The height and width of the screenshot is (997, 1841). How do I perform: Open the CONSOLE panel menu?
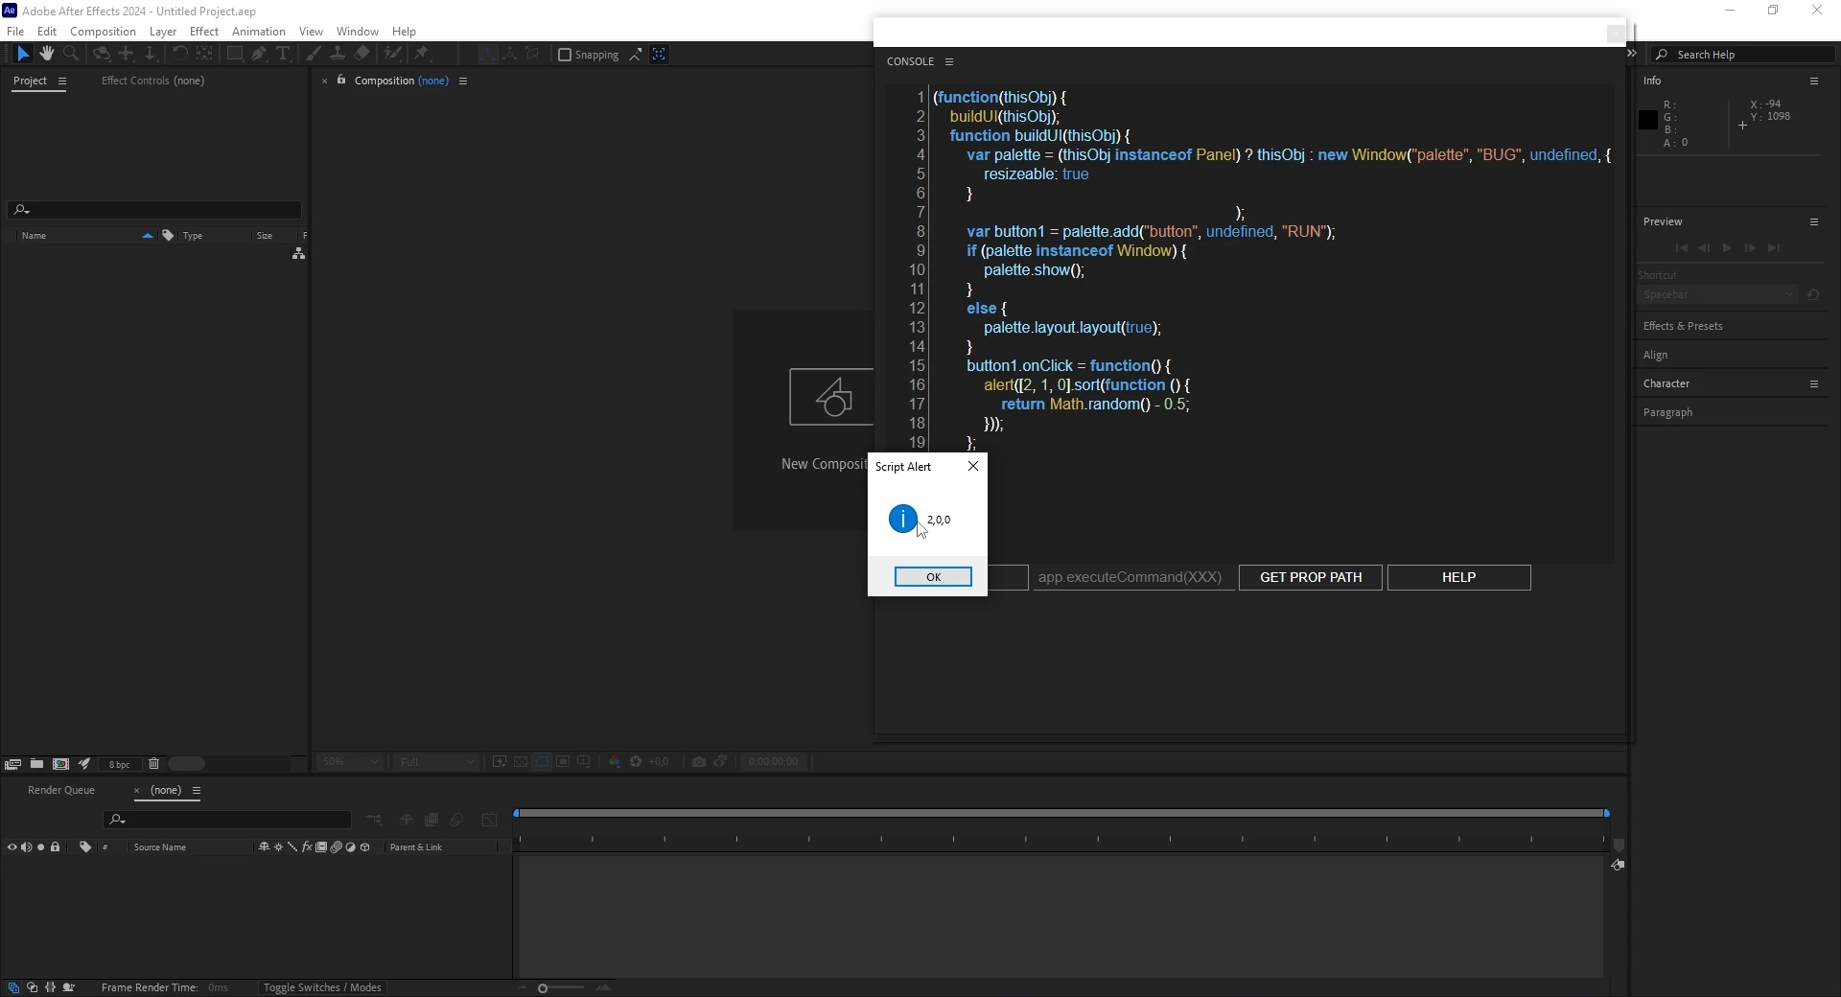pyautogui.click(x=949, y=62)
